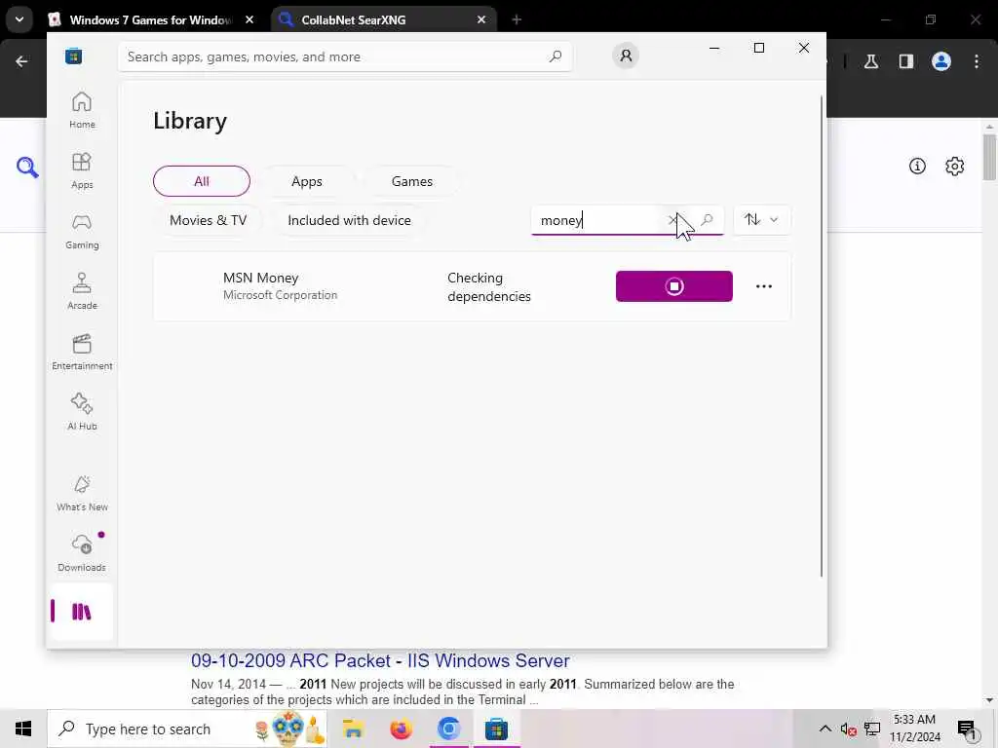The height and width of the screenshot is (748, 998).
Task: Open Home in Store sidebar
Action: click(x=82, y=110)
